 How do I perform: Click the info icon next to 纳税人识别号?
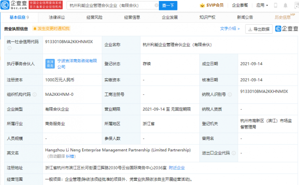coord(230,94)
